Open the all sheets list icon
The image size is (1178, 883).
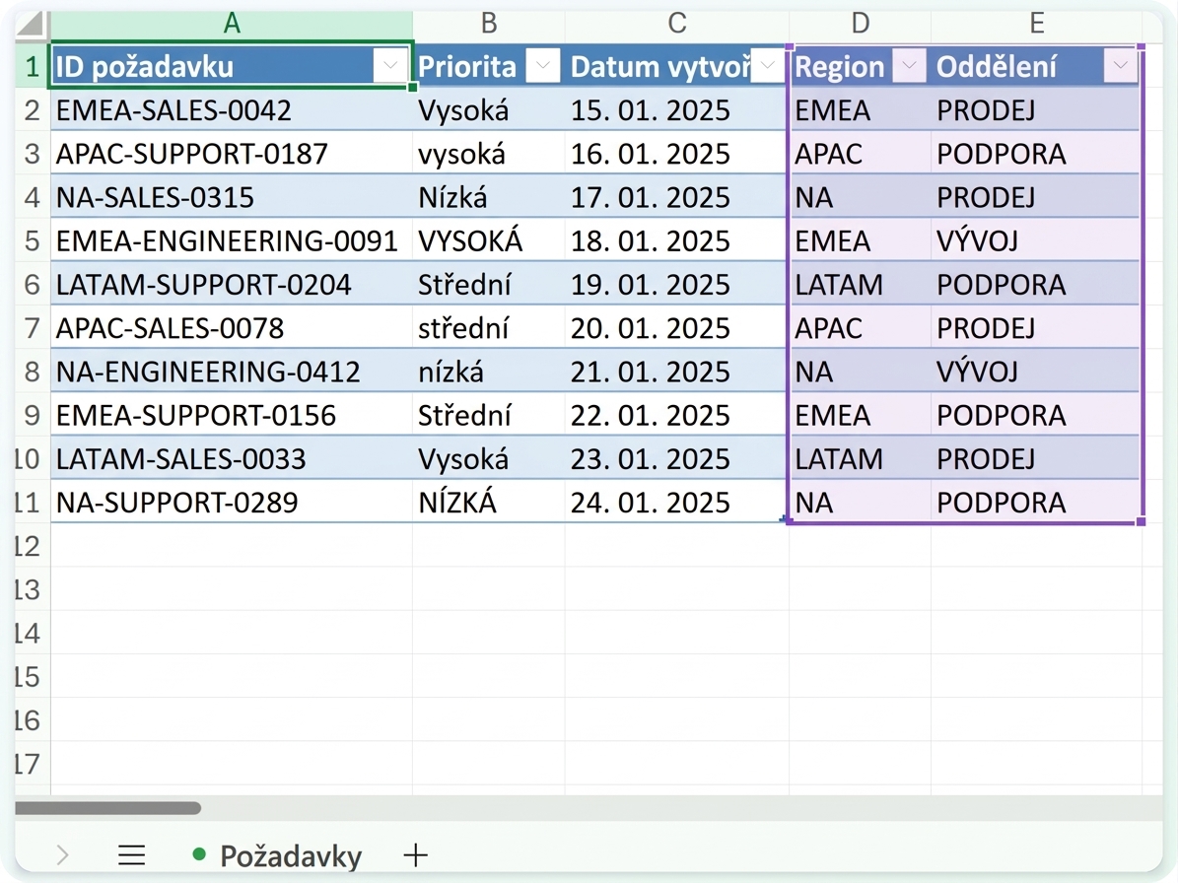(x=131, y=855)
